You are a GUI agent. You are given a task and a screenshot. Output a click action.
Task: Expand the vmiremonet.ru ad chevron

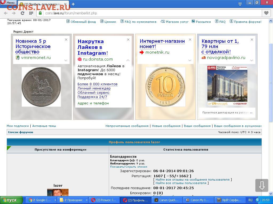pyautogui.click(x=66, y=60)
